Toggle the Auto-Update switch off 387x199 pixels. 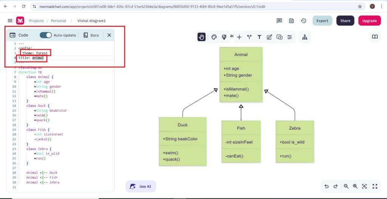(46, 35)
